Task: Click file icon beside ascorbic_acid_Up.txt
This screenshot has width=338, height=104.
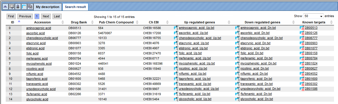Action: coord(176,33)
